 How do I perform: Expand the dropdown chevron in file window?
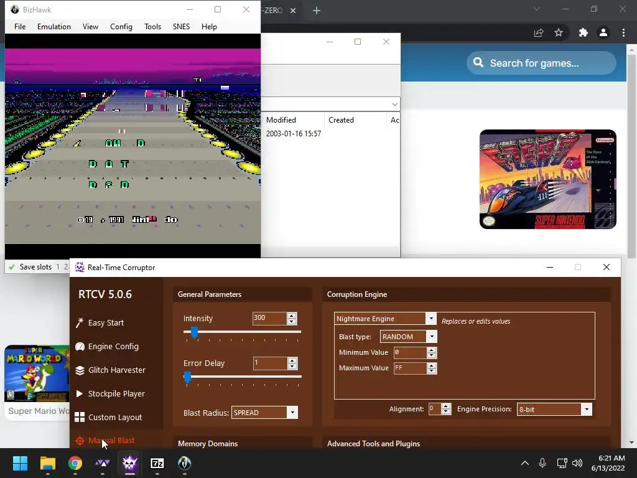click(x=394, y=105)
